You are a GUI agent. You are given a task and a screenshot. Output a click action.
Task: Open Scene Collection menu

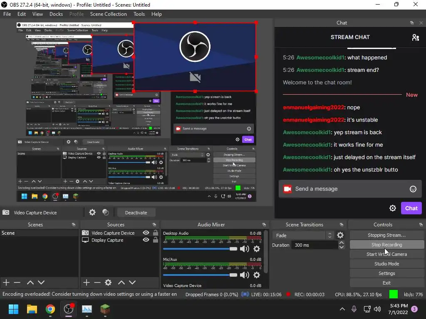pyautogui.click(x=109, y=14)
